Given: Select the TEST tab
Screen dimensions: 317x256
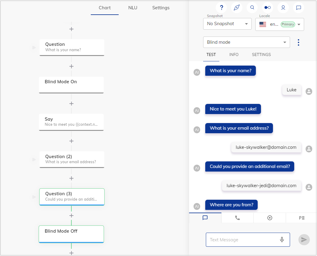Looking at the screenshot, I should (x=211, y=54).
